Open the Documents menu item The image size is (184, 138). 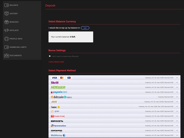coord(15,55)
